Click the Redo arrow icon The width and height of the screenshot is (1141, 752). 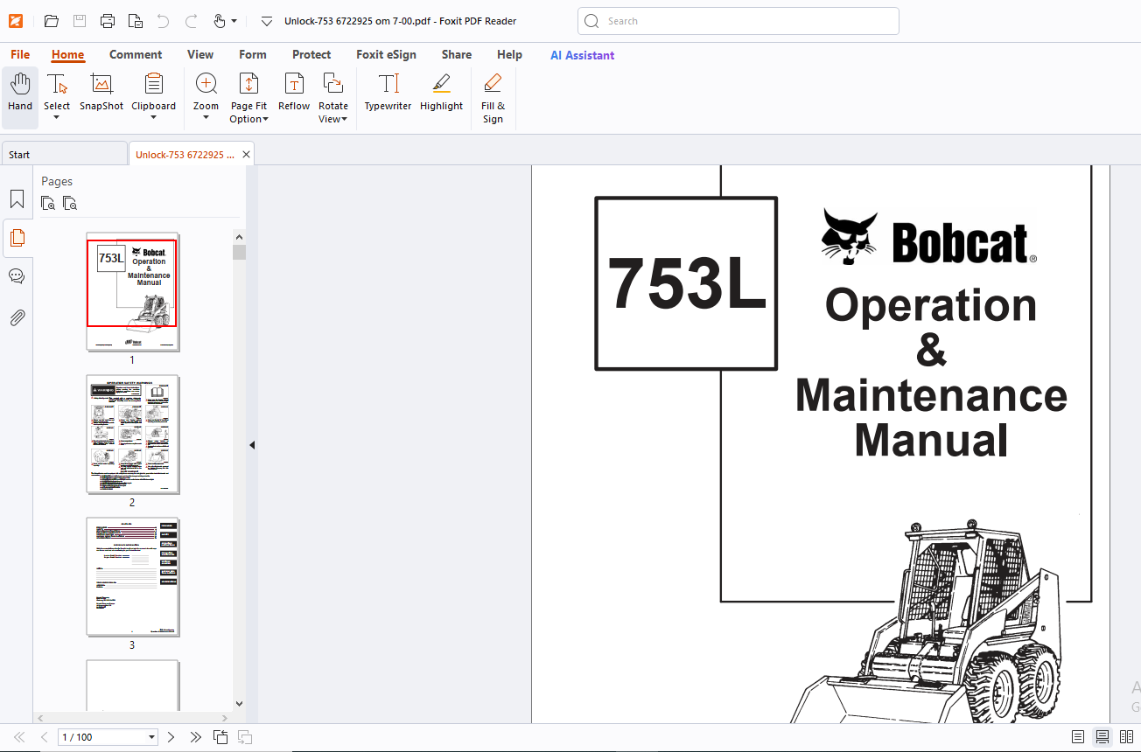click(192, 21)
